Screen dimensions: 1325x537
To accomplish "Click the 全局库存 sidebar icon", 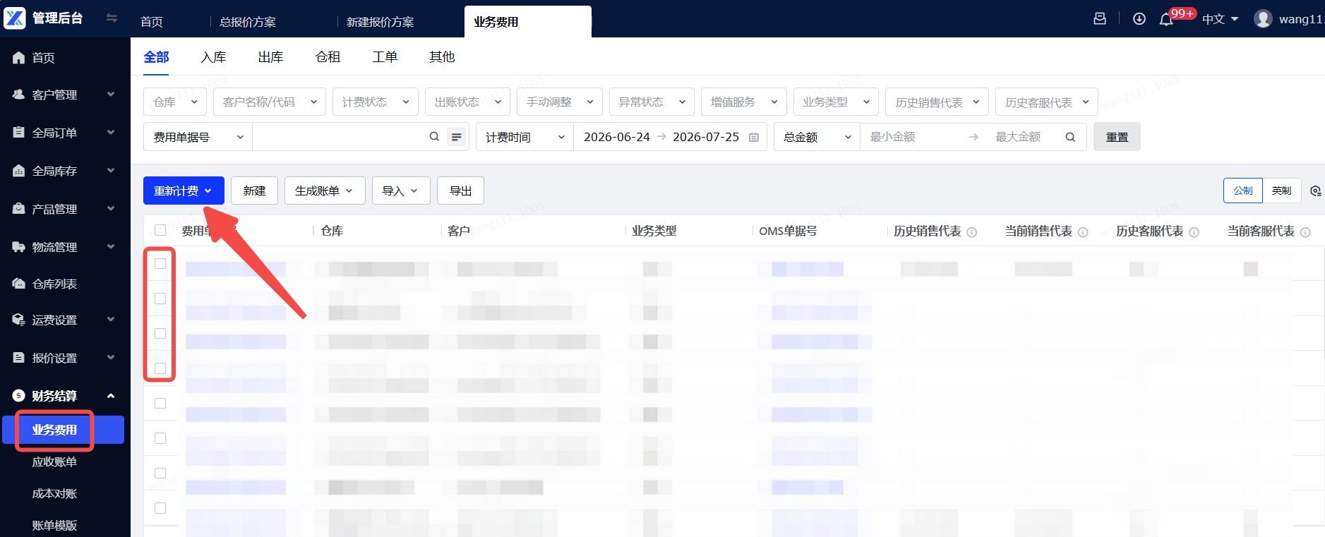I will (x=19, y=171).
